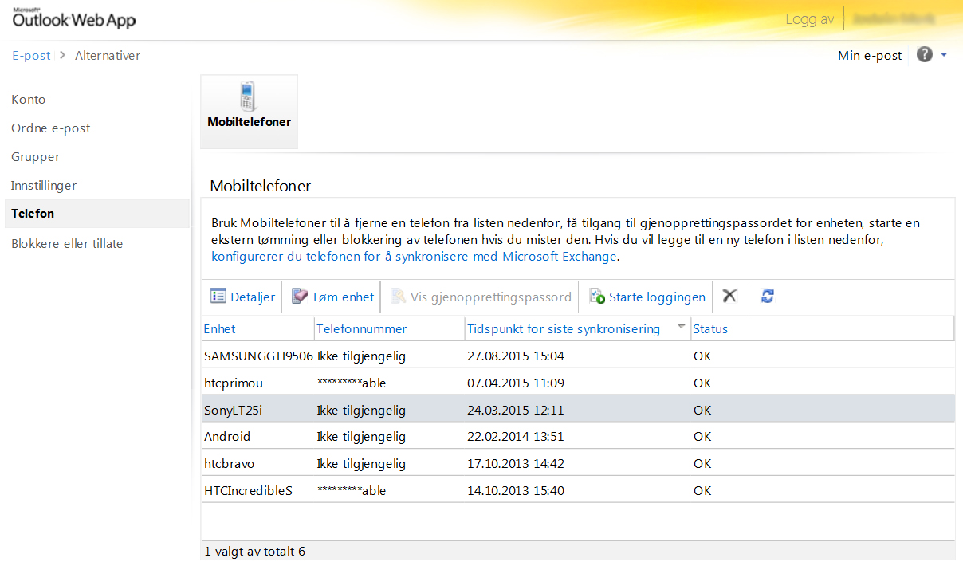Click the Mobiltelefoner phone icon
The height and width of the screenshot is (570, 963).
(249, 97)
